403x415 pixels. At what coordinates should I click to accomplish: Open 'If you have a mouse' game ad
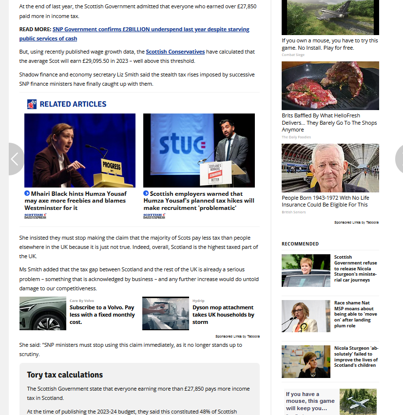tap(310, 401)
